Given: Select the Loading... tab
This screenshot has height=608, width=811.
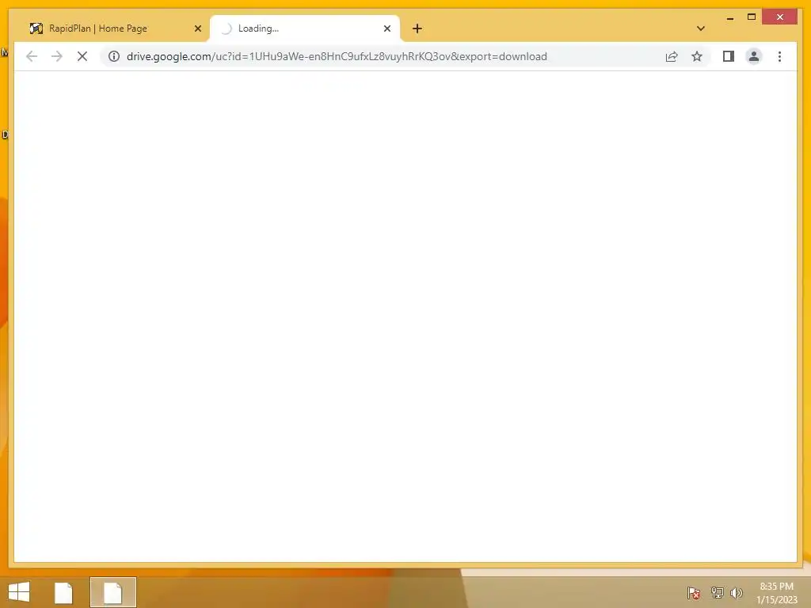Looking at the screenshot, I should (305, 28).
